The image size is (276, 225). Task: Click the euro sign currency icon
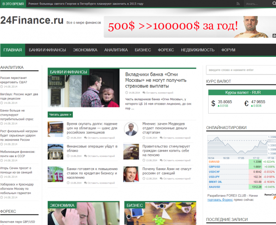point(246,103)
